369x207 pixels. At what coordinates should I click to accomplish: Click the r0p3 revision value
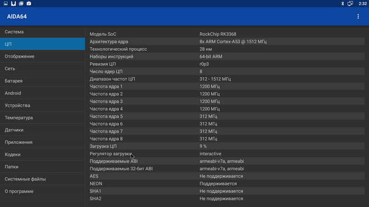click(x=204, y=64)
